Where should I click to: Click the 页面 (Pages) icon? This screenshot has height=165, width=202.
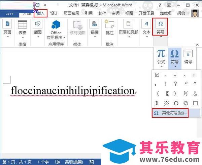[7, 24]
